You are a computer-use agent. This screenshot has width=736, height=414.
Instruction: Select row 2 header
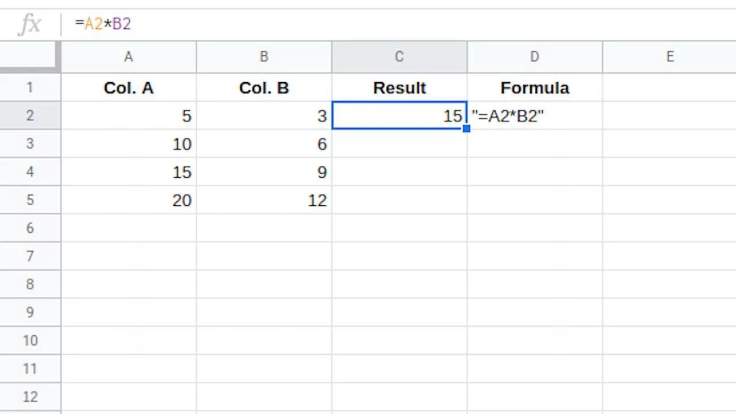[30, 116]
